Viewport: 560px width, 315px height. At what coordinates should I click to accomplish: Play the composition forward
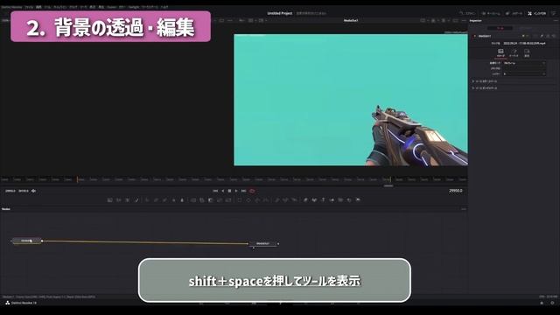[236, 191]
